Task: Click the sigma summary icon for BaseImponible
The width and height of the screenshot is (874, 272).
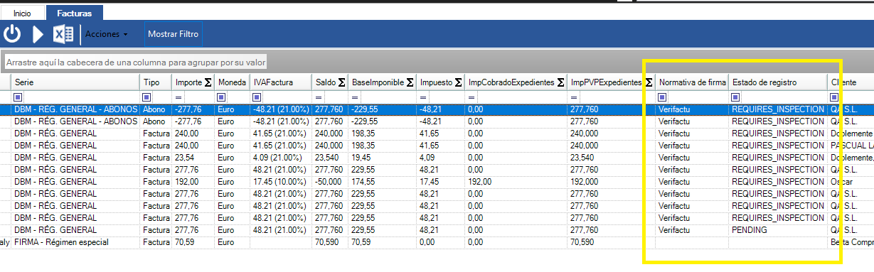Action: [410, 83]
